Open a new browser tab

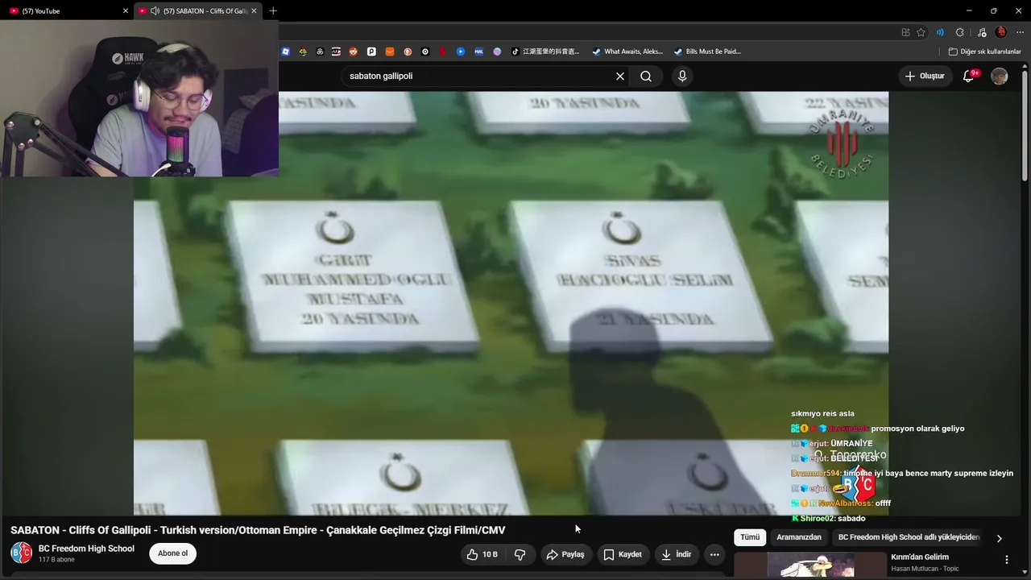point(273,10)
